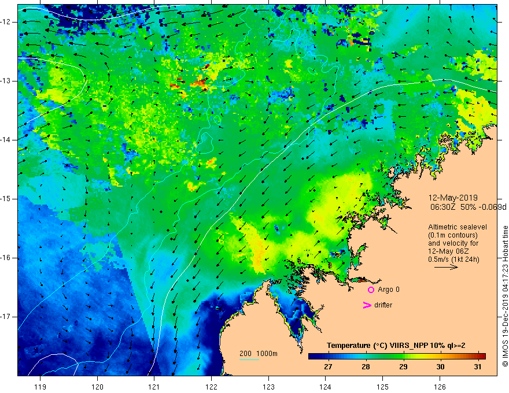Click the magenta drifter arrowhead legend marker
The image size is (509, 393).
pos(367,305)
